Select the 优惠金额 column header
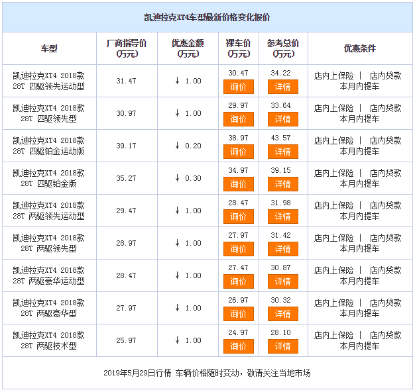 click(x=188, y=48)
